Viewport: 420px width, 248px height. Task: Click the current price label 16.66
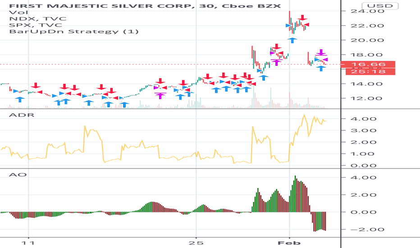pos(369,64)
